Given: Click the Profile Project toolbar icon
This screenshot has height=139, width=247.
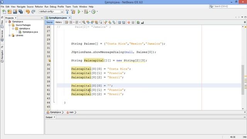Looking at the screenshot, I should coord(93,12).
